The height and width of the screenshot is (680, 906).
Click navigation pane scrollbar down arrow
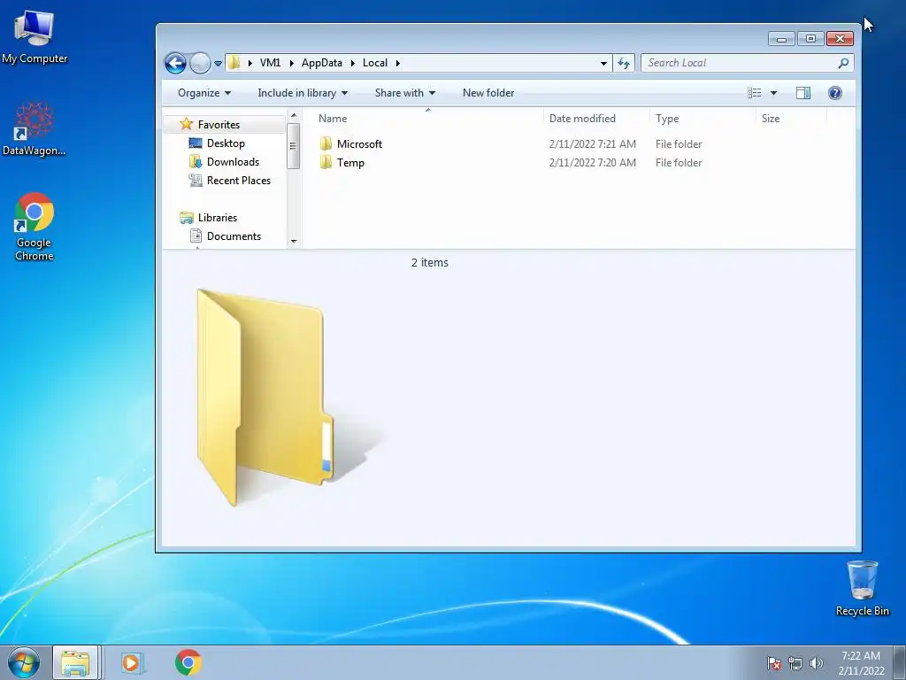pyautogui.click(x=294, y=241)
